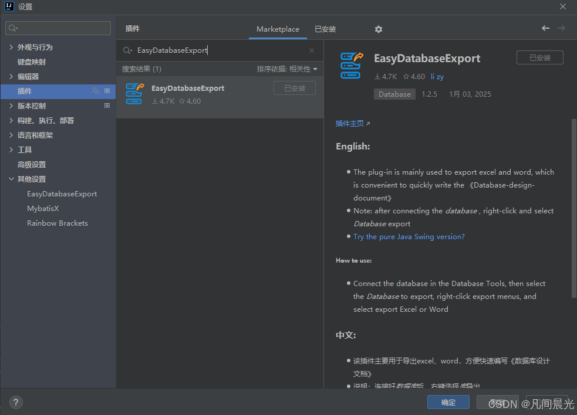Click version number 1.2.5
Image resolution: width=577 pixels, height=415 pixels.
click(x=429, y=94)
